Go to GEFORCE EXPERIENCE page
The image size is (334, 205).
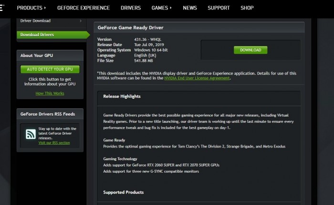tap(83, 8)
